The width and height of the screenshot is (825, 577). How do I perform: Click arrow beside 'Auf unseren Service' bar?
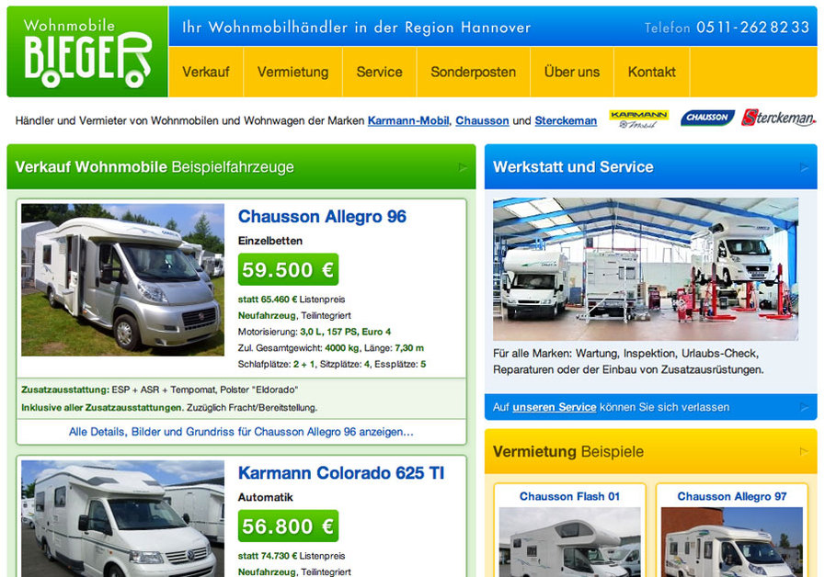[x=804, y=407]
